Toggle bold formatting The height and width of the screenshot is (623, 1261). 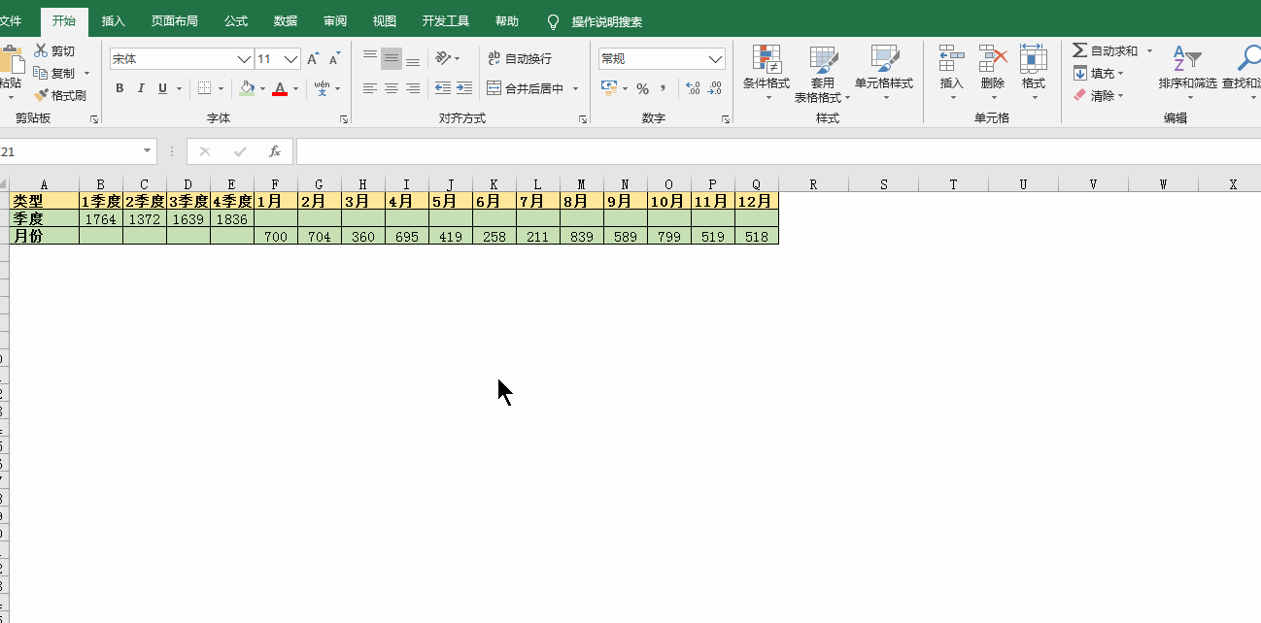tap(119, 88)
